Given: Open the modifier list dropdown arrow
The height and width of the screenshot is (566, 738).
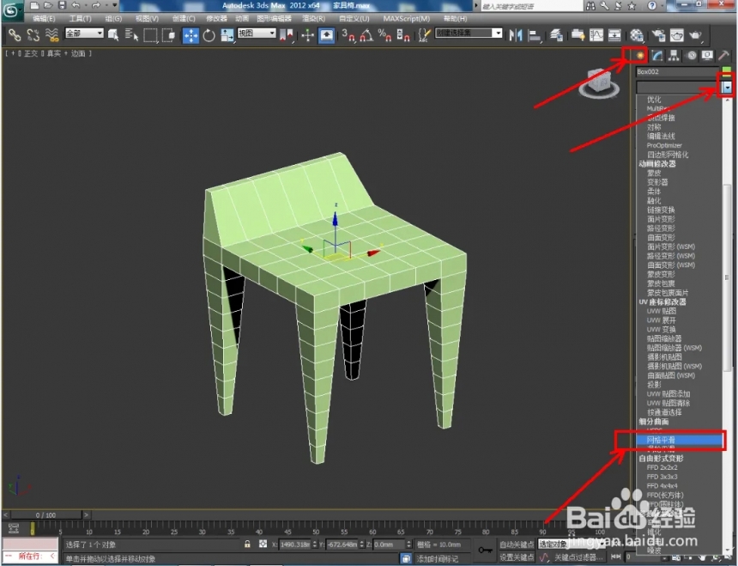Looking at the screenshot, I should 728,87.
